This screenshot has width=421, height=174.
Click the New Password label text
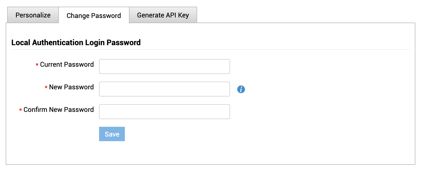pyautogui.click(x=71, y=87)
